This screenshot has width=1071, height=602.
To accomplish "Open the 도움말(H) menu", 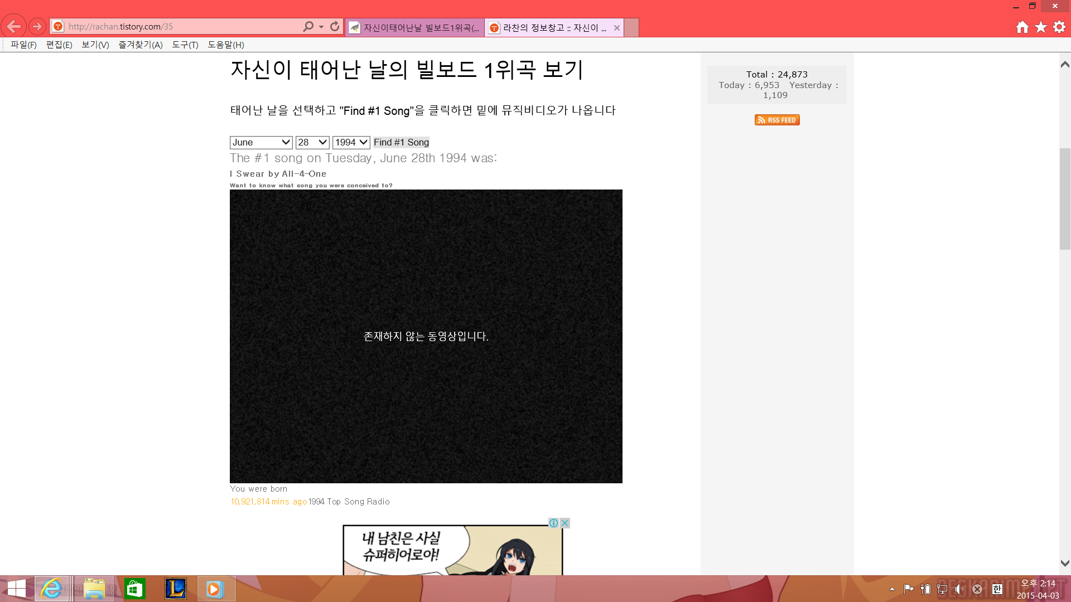I will (x=226, y=45).
